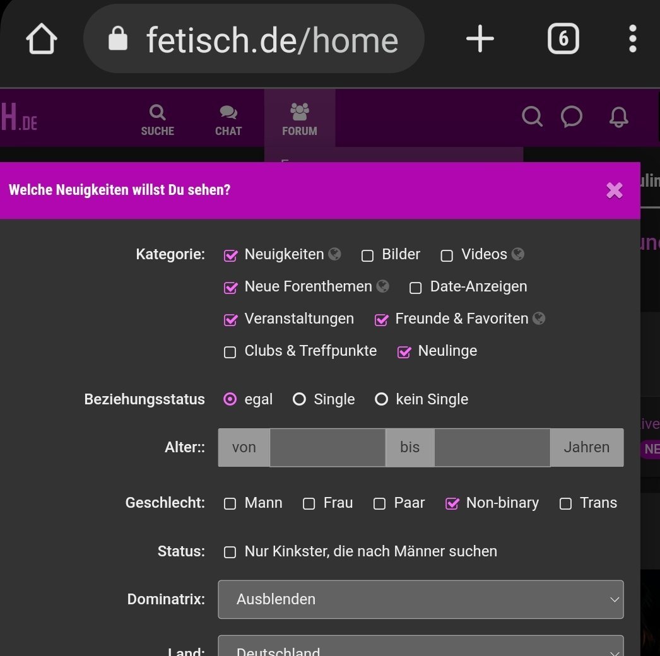
Task: Open messages via speech bubble icon
Action: pos(572,117)
